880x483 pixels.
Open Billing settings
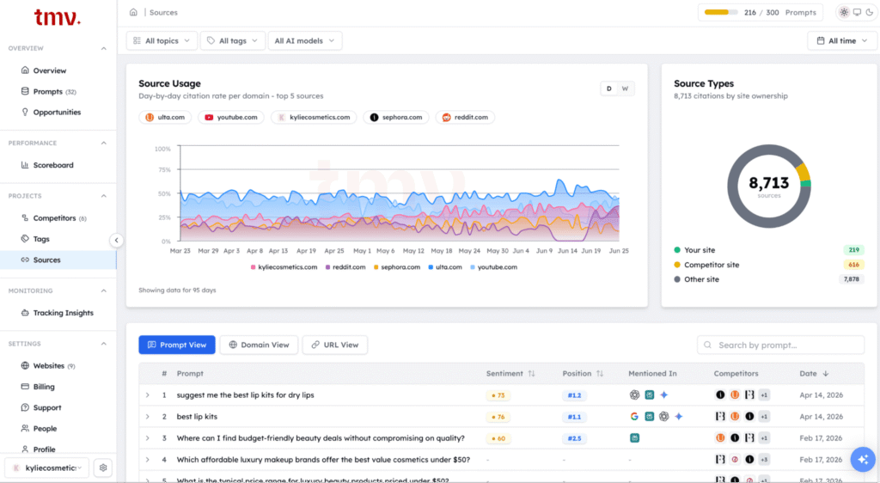pos(43,387)
